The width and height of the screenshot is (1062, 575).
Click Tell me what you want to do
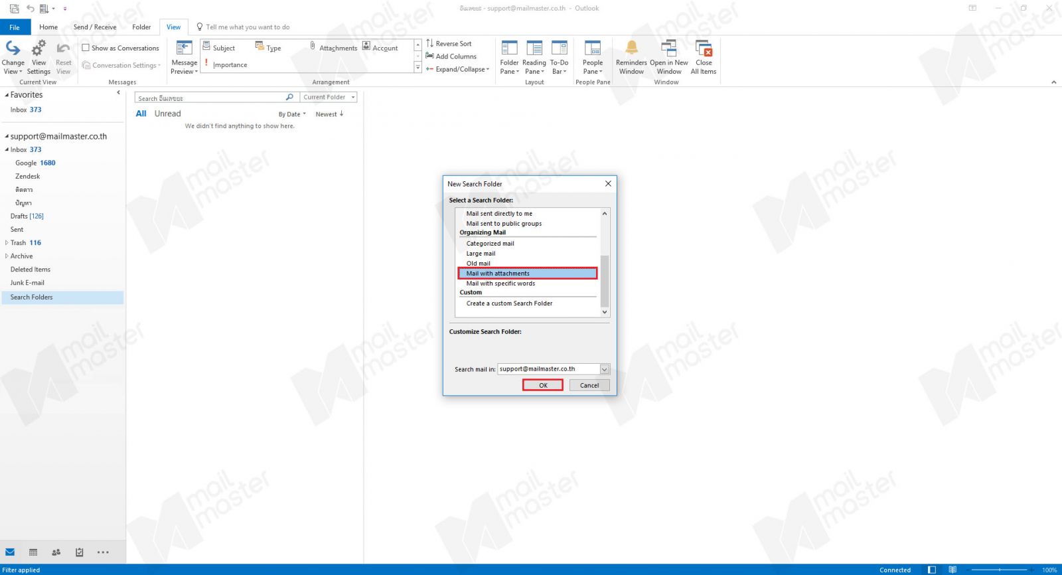(x=248, y=27)
